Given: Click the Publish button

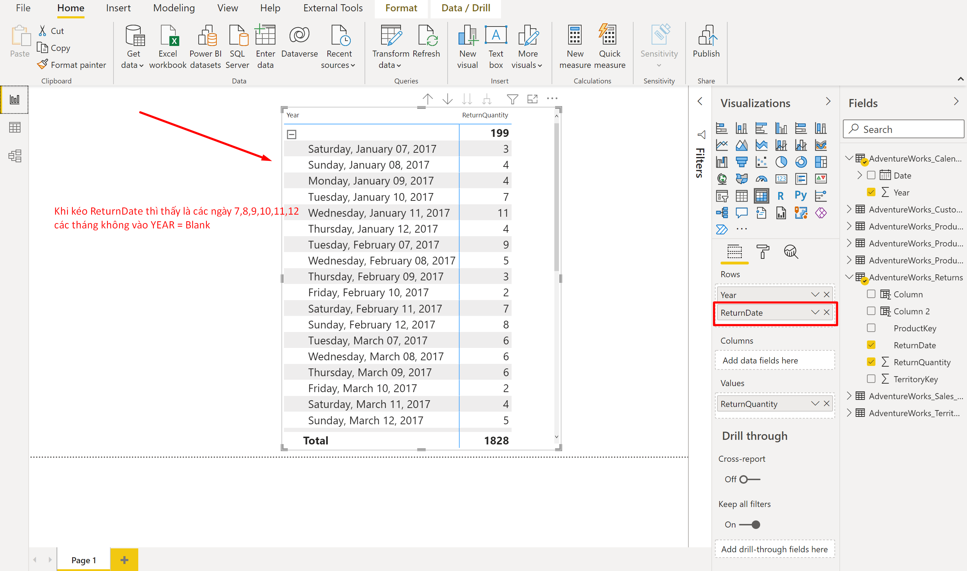Looking at the screenshot, I should pyautogui.click(x=706, y=42).
